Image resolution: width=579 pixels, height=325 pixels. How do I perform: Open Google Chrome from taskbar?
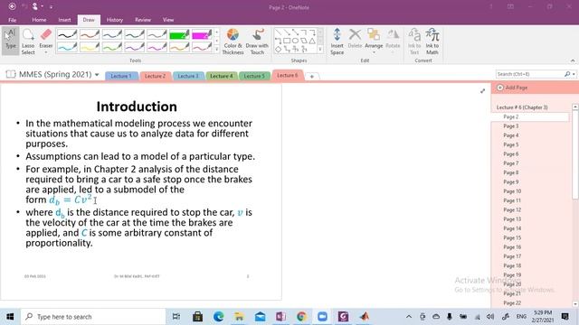coord(301,317)
